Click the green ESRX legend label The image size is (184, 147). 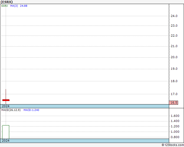[x=5, y=6]
